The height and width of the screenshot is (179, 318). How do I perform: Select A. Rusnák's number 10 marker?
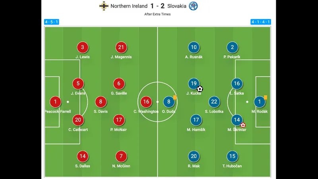point(194,47)
